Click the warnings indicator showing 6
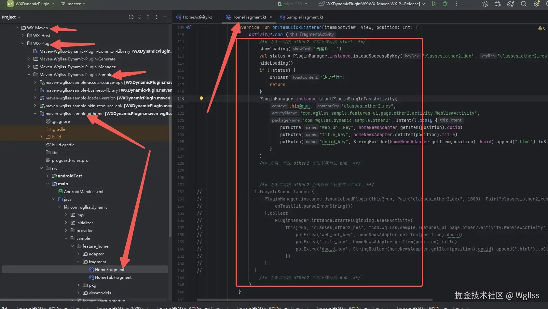 (x=542, y=28)
